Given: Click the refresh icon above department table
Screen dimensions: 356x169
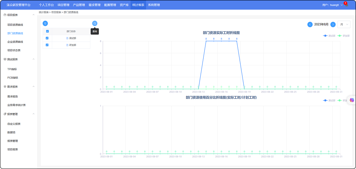Looking at the screenshot, I should click(x=45, y=23).
